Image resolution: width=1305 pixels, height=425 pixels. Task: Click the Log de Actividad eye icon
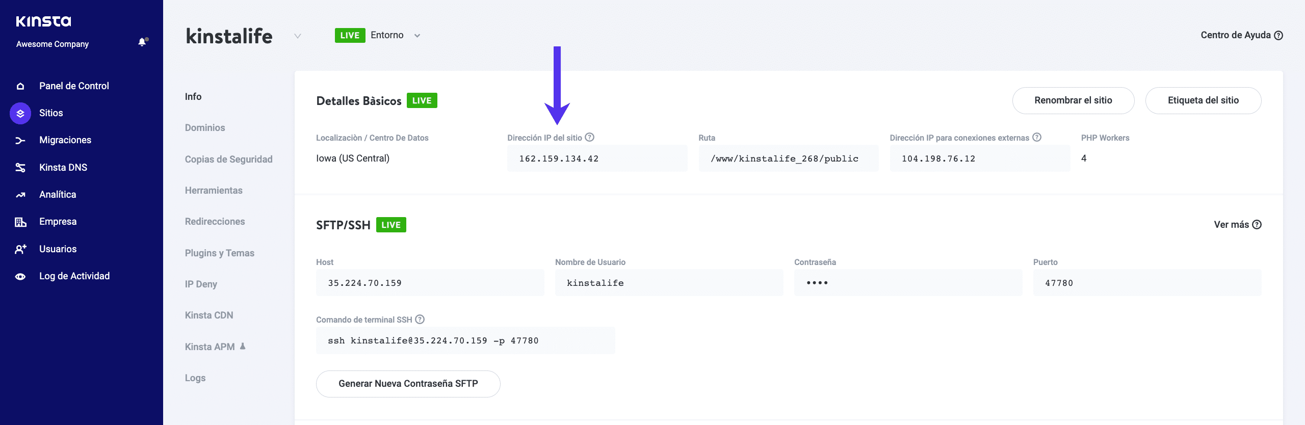pos(20,276)
